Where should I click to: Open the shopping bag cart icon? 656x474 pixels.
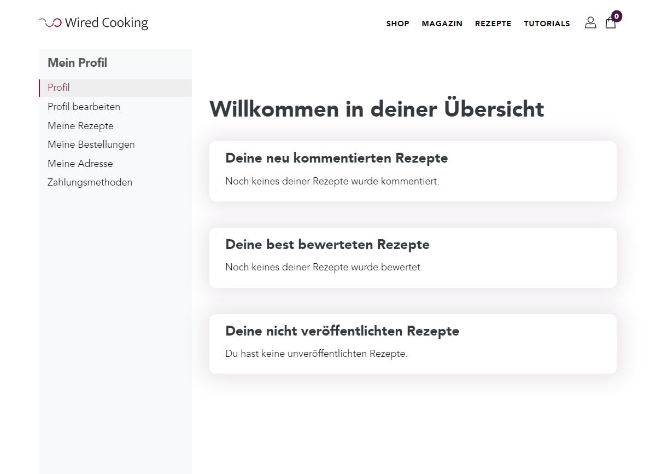610,24
